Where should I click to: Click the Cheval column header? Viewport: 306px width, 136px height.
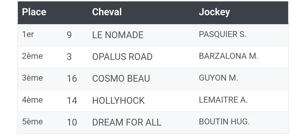click(x=107, y=12)
